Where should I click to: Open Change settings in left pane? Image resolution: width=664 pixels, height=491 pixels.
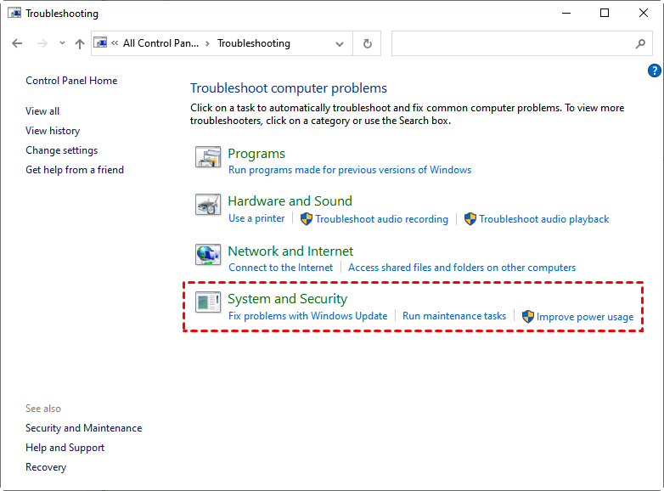(61, 150)
